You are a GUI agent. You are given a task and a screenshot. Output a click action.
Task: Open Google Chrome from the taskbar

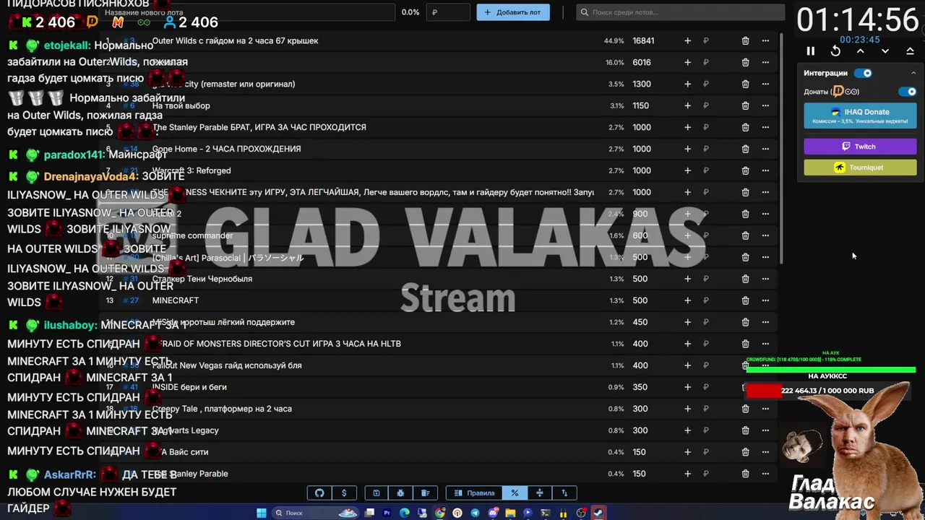click(x=440, y=513)
